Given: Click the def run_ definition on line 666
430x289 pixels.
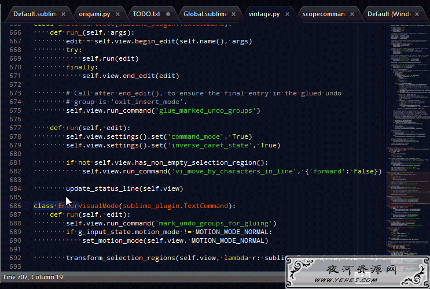Looking at the screenshot, I should [x=92, y=32].
